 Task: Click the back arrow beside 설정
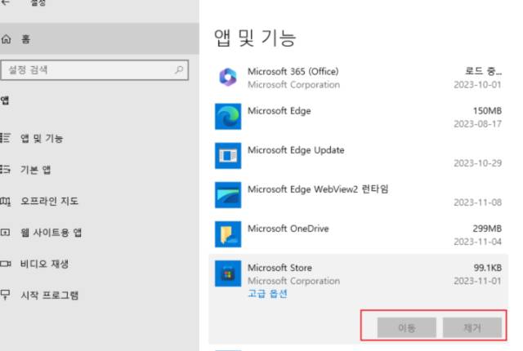click(7, 3)
